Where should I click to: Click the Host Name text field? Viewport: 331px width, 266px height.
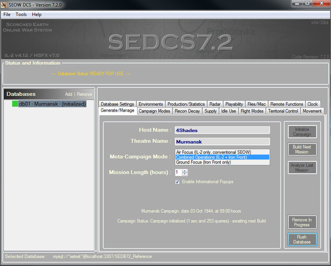tap(222, 130)
